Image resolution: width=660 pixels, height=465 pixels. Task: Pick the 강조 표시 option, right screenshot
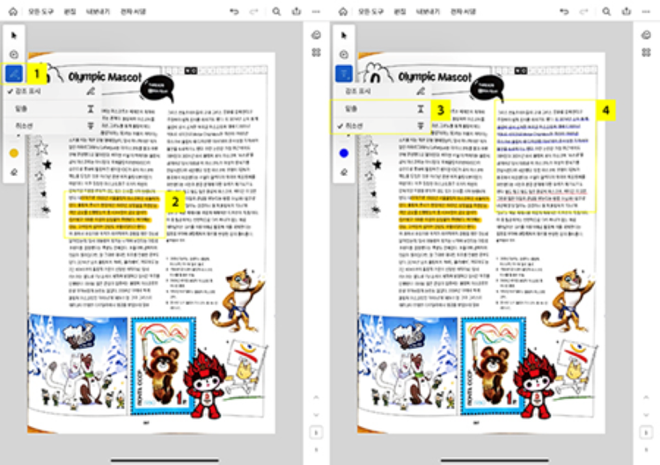click(381, 91)
